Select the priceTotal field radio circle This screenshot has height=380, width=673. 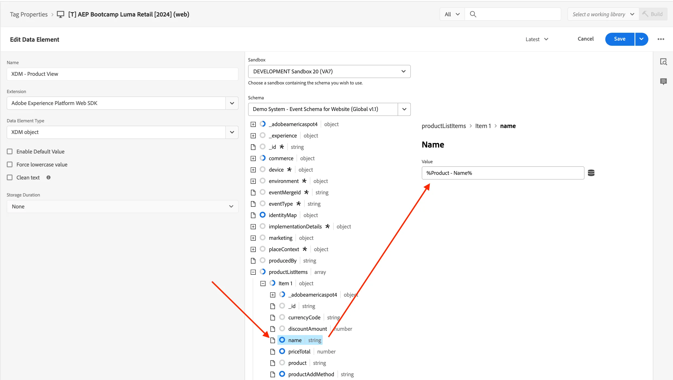282,351
